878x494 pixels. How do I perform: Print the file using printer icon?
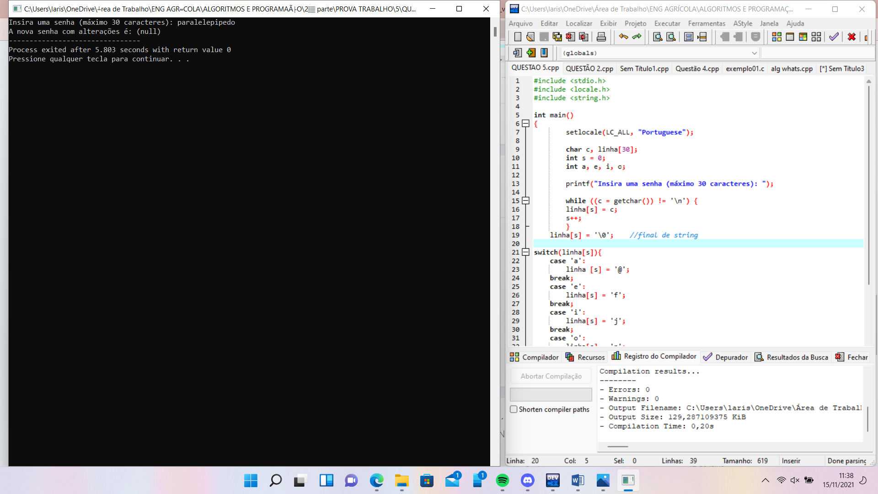coord(601,37)
